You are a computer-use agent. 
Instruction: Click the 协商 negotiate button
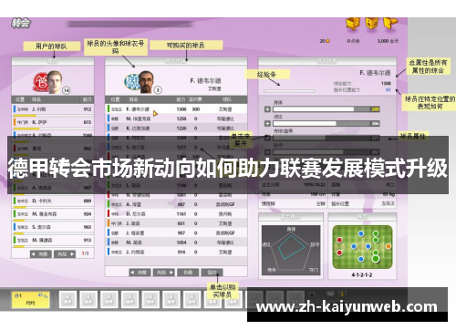tap(188, 273)
